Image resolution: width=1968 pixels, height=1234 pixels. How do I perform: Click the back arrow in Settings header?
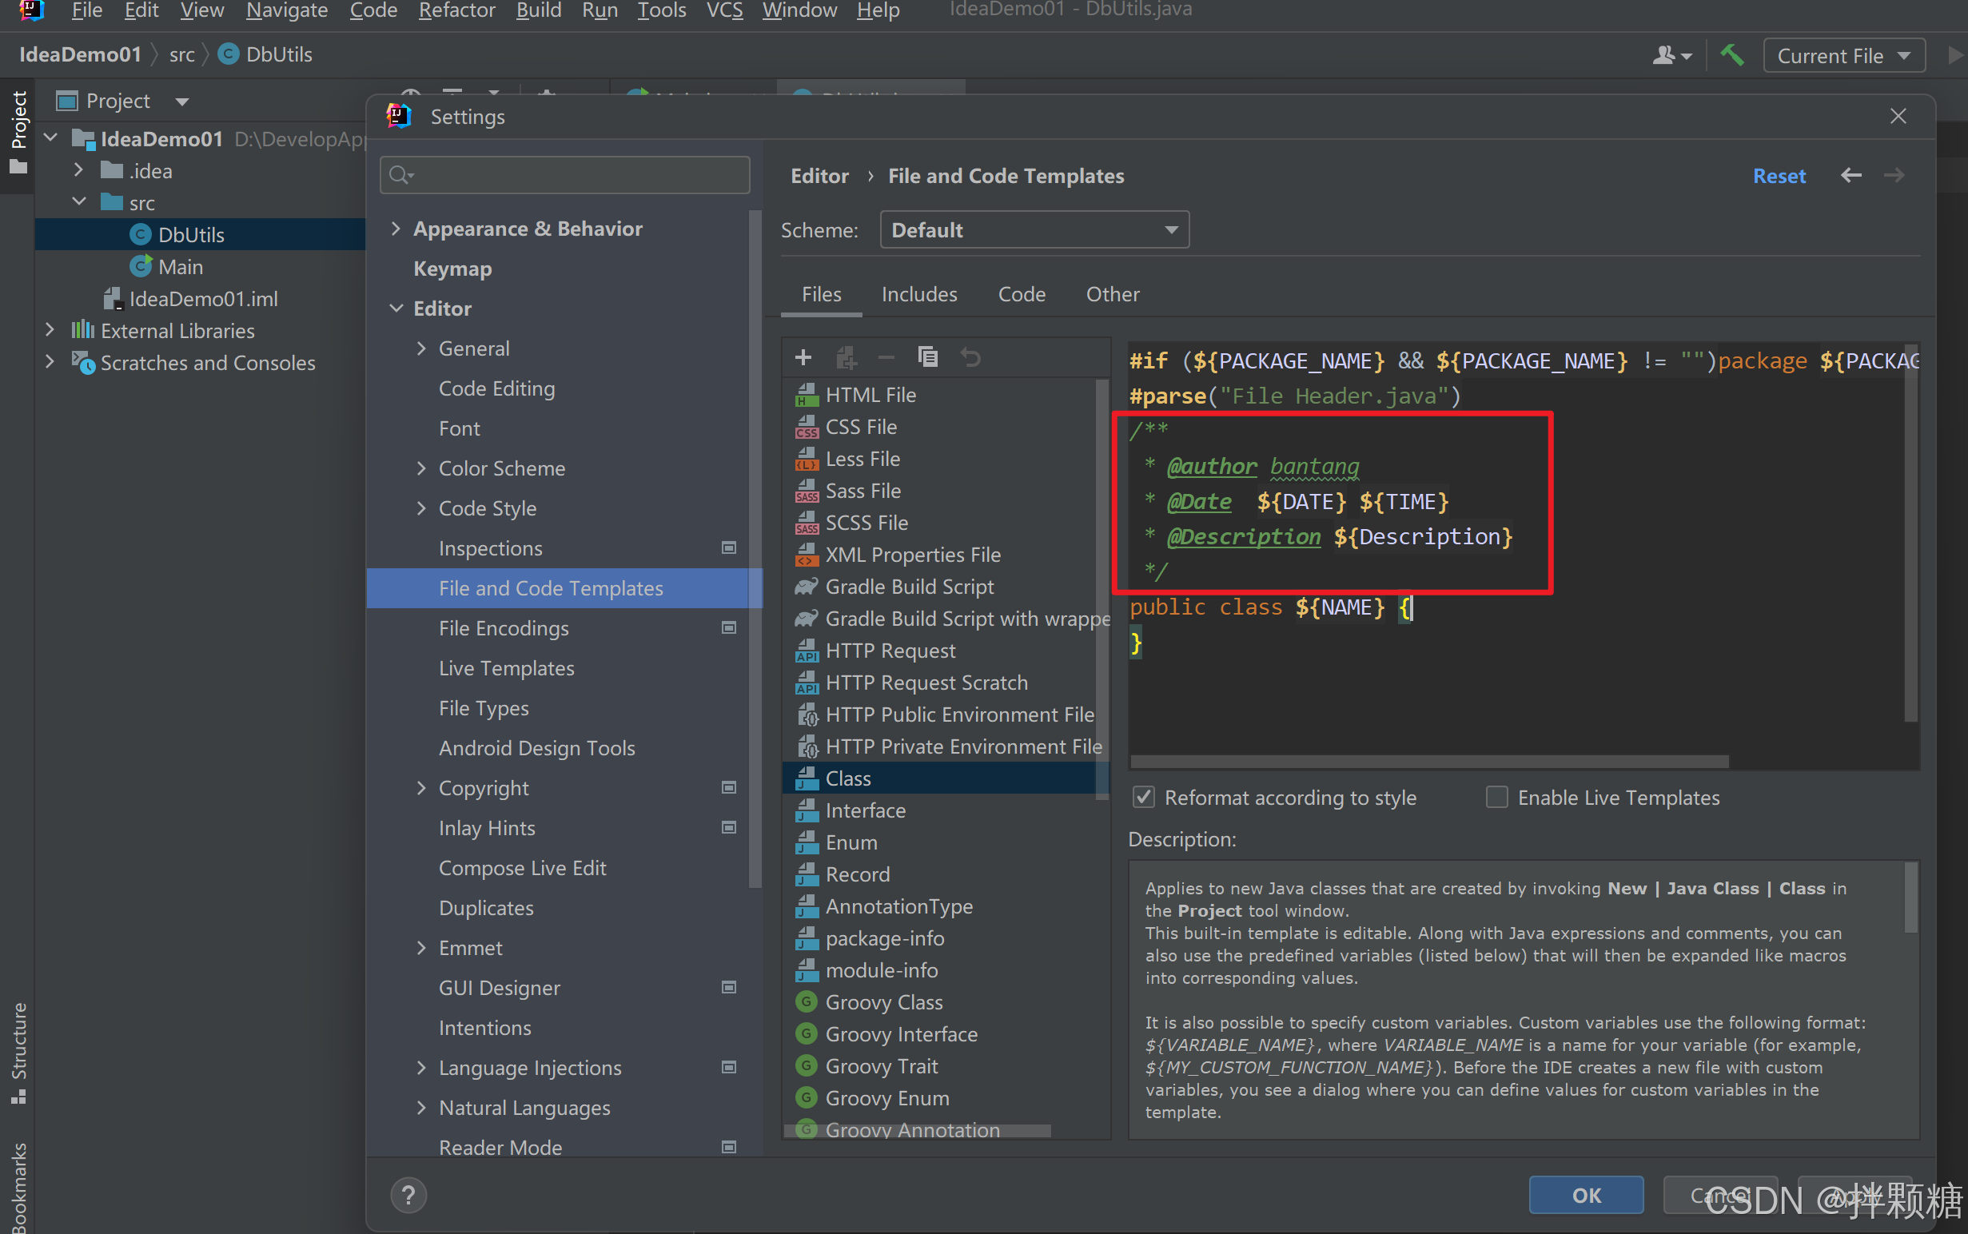(x=1851, y=176)
